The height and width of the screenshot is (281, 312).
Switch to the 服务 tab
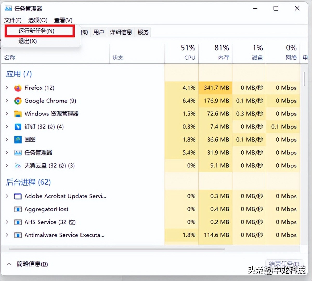pyautogui.click(x=142, y=32)
